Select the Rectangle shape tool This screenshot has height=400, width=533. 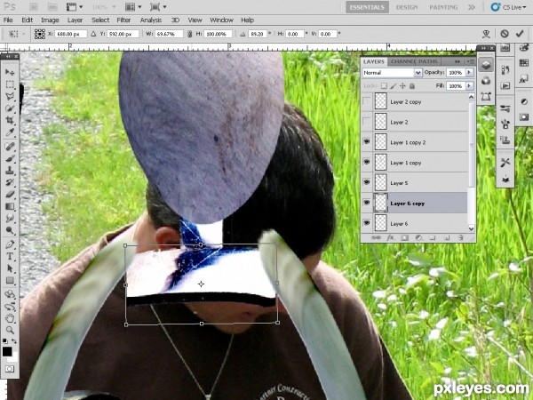click(x=10, y=280)
